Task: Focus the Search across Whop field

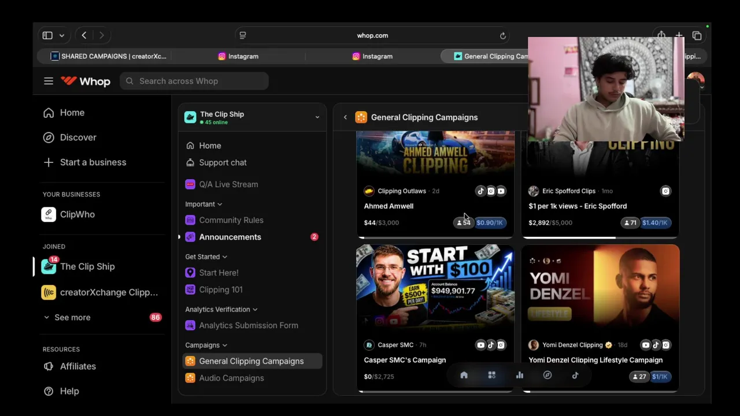Action: [x=194, y=81]
